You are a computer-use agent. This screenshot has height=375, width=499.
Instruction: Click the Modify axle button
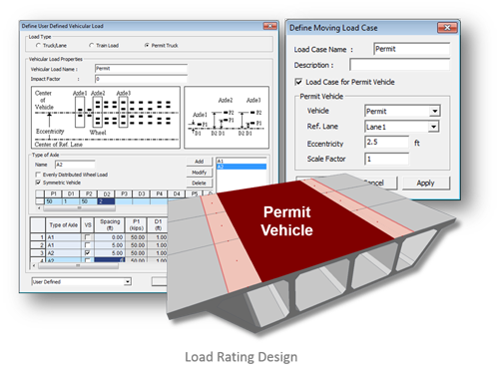(x=199, y=173)
